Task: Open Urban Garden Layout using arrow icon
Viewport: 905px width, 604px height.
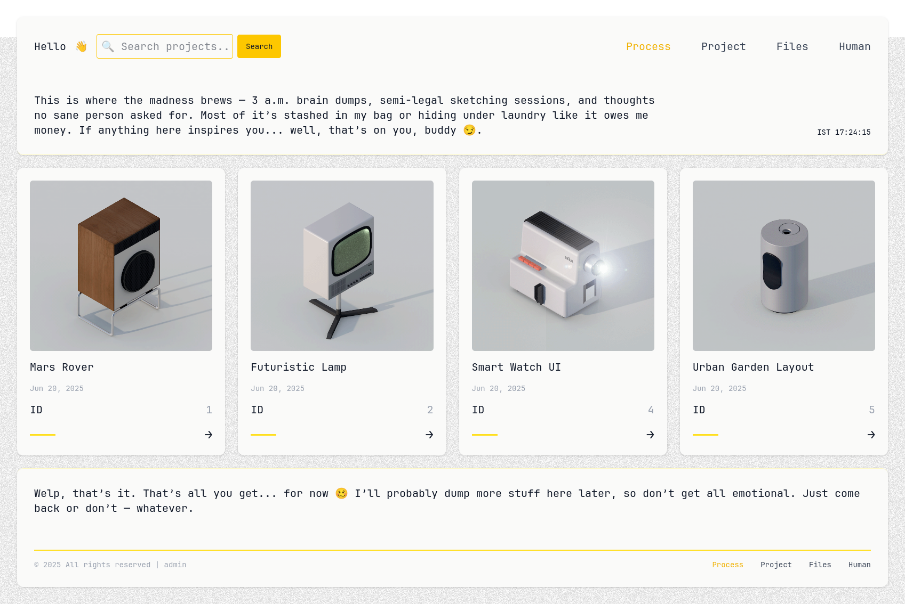Action: (x=871, y=435)
